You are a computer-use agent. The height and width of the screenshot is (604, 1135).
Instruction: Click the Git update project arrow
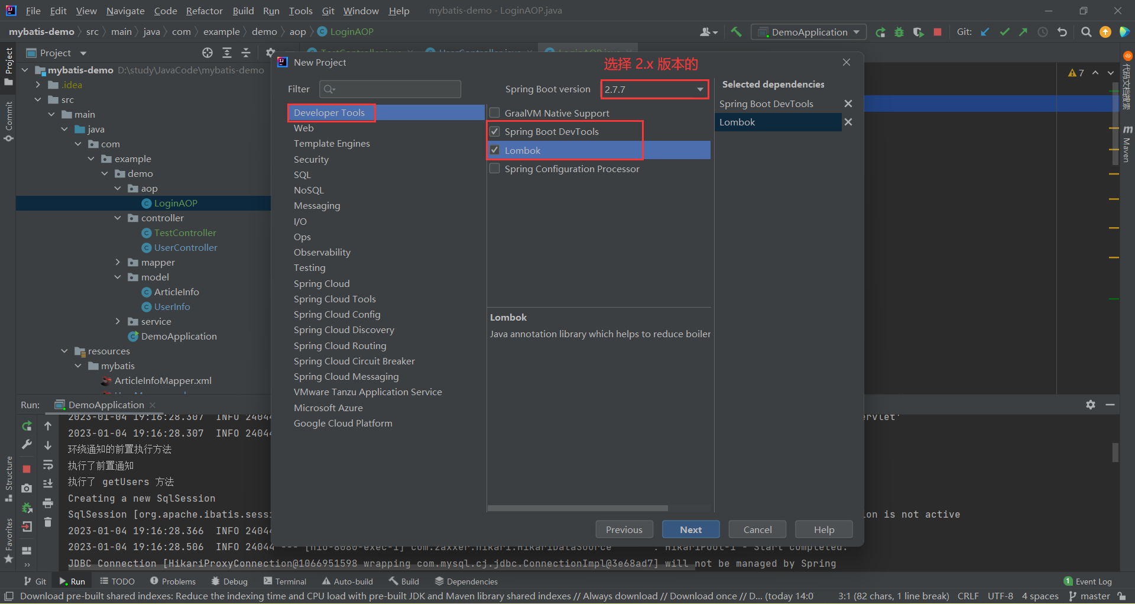(985, 32)
